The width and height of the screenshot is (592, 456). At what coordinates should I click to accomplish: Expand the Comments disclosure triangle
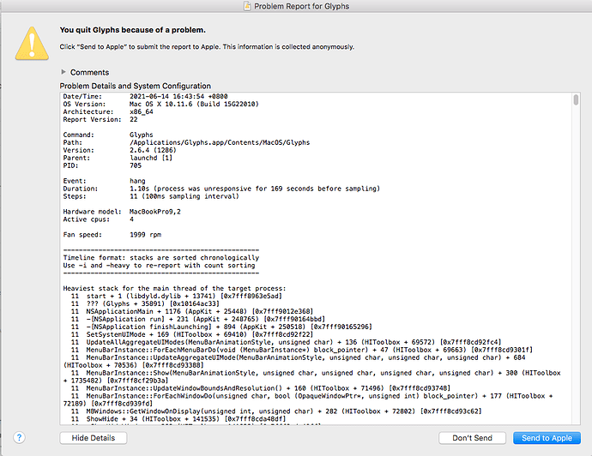(63, 72)
